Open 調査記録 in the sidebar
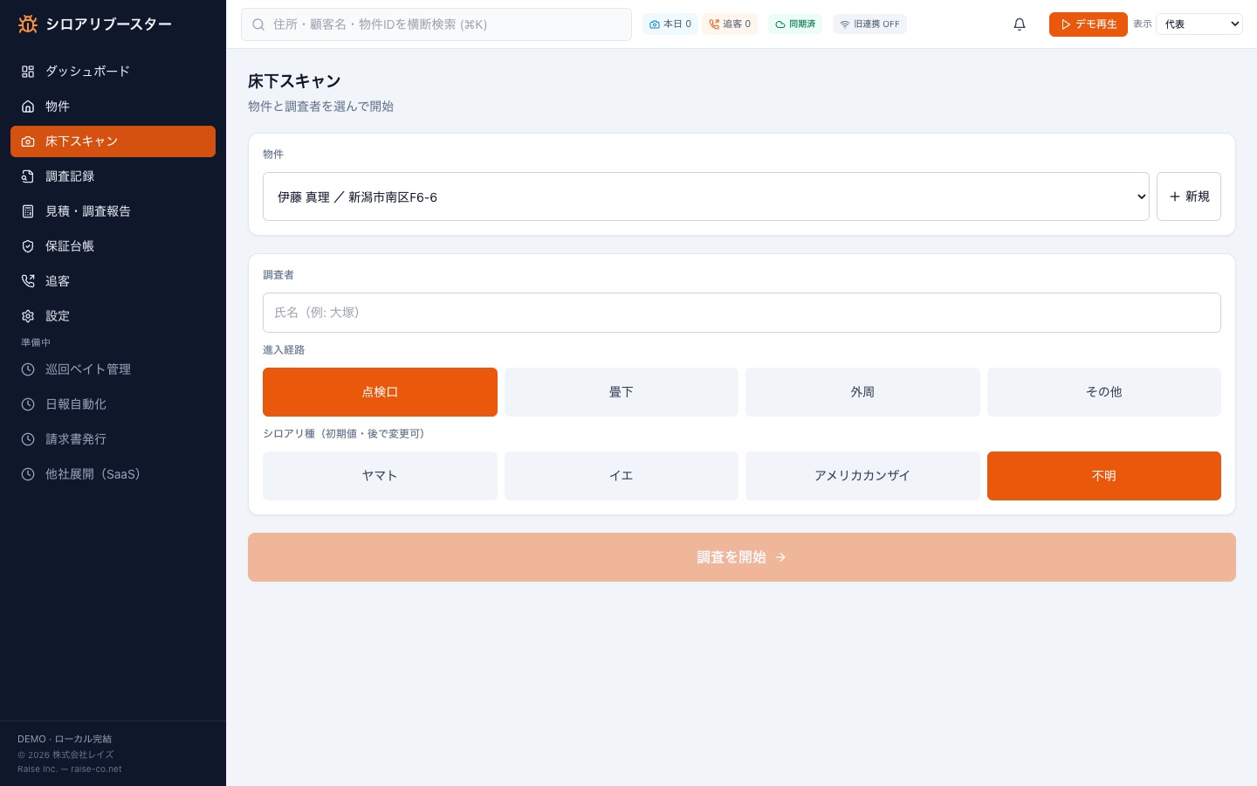This screenshot has width=1257, height=786. [x=113, y=176]
